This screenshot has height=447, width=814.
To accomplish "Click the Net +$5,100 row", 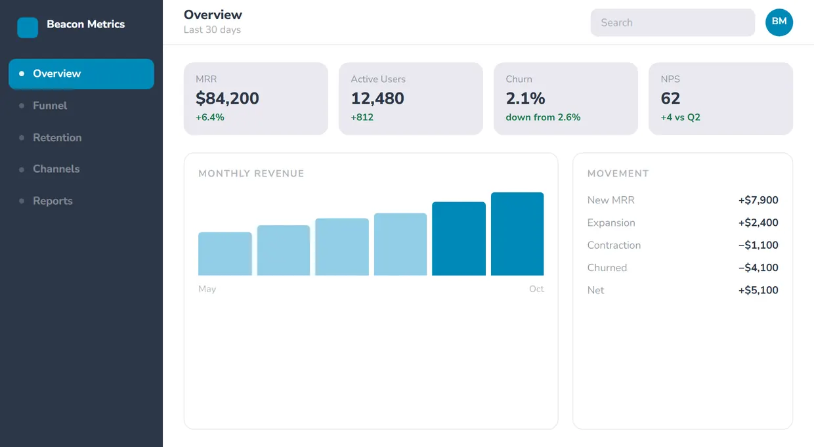I will [683, 290].
